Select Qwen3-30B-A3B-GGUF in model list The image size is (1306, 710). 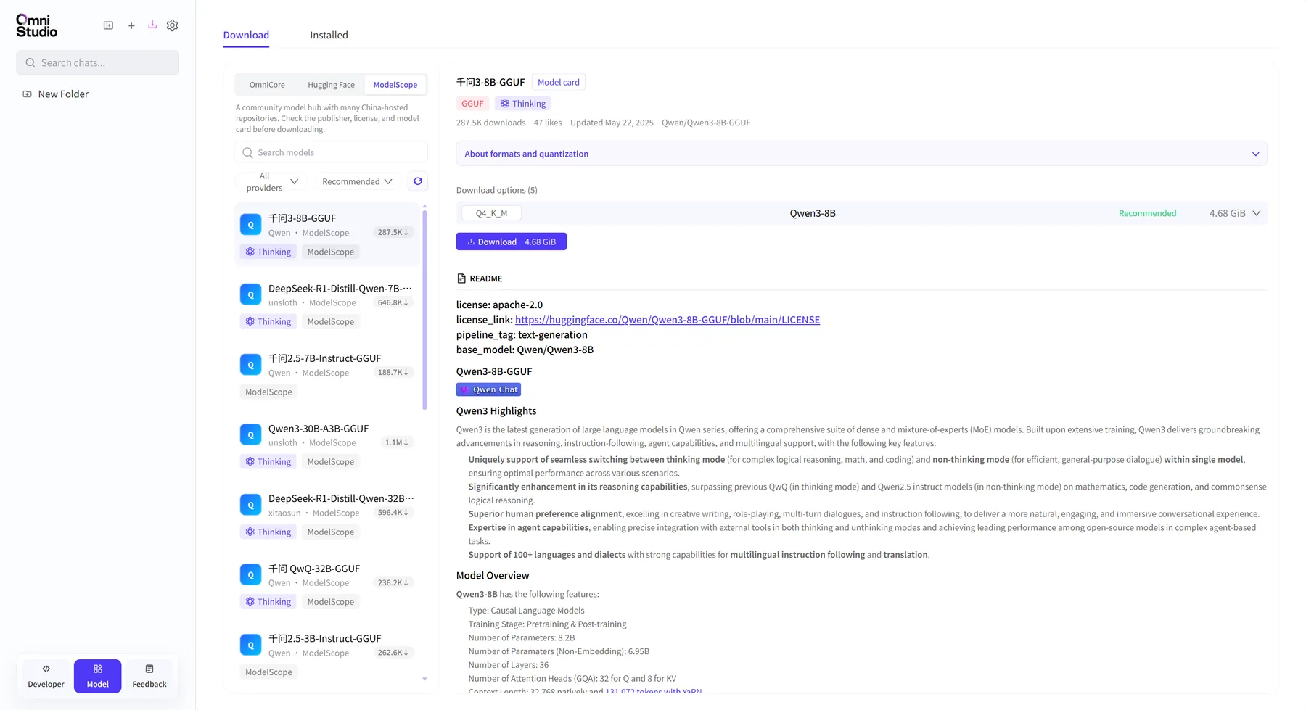(x=327, y=445)
